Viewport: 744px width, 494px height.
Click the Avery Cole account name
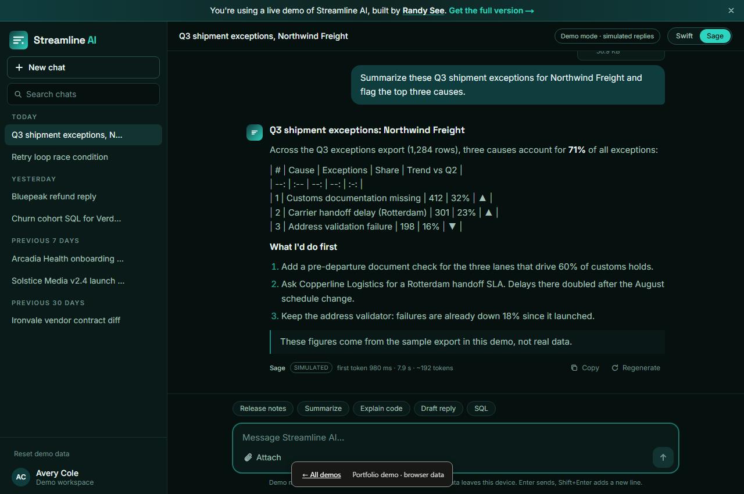pos(57,473)
